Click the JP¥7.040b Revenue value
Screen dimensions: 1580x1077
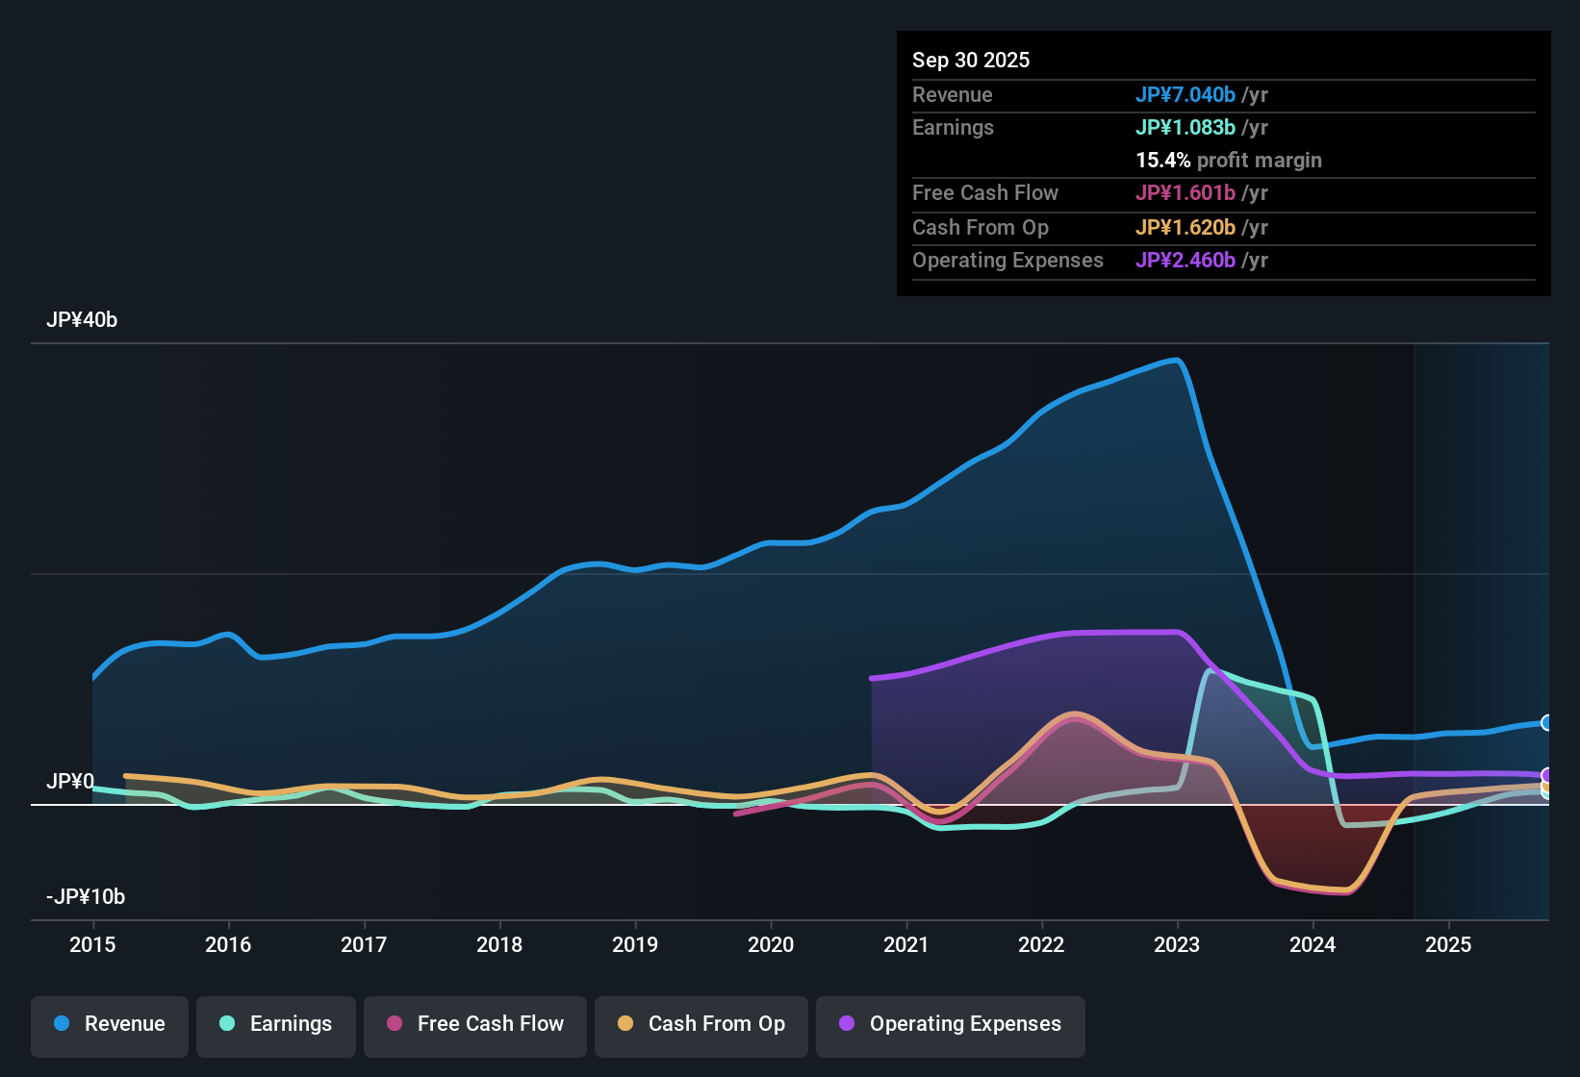click(1185, 94)
